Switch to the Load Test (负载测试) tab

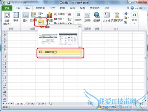tap(94, 8)
